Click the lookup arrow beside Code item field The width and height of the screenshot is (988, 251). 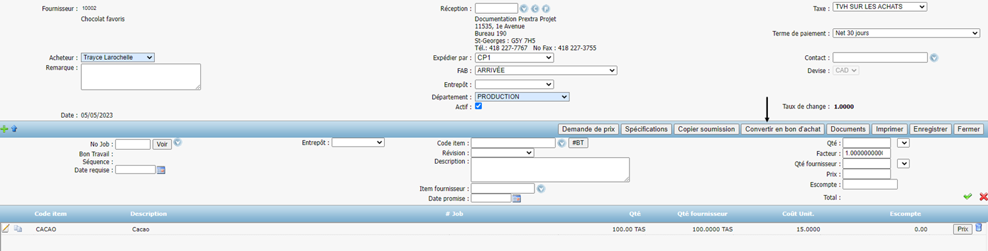click(562, 143)
